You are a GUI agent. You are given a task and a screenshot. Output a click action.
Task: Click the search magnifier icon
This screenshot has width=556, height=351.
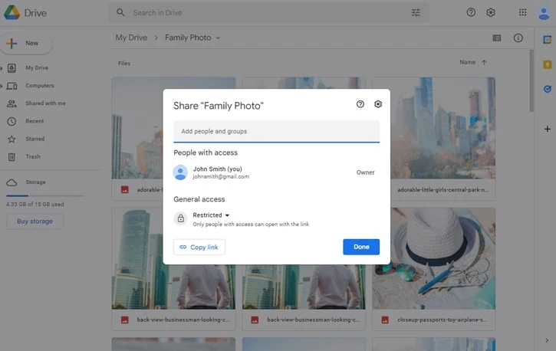click(x=120, y=12)
